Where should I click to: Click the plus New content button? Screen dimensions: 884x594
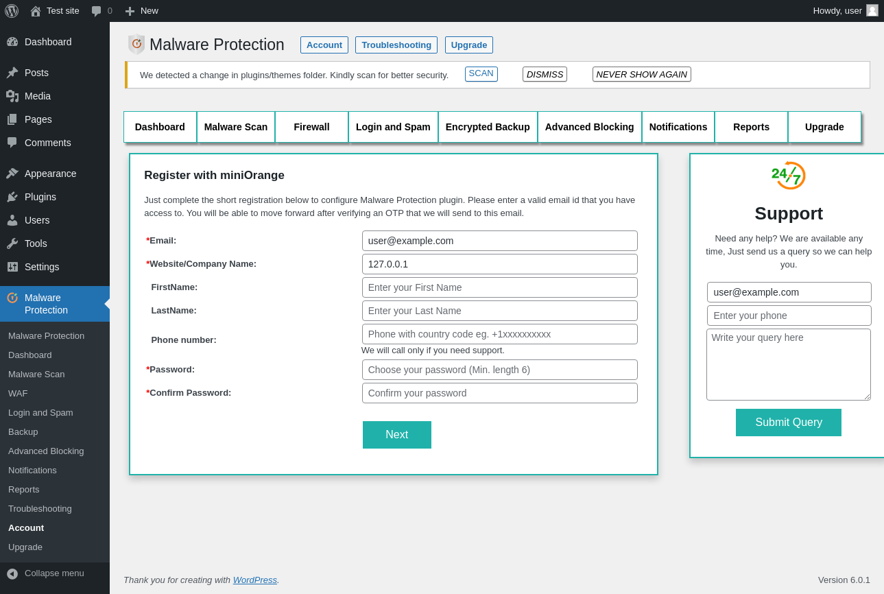142,11
